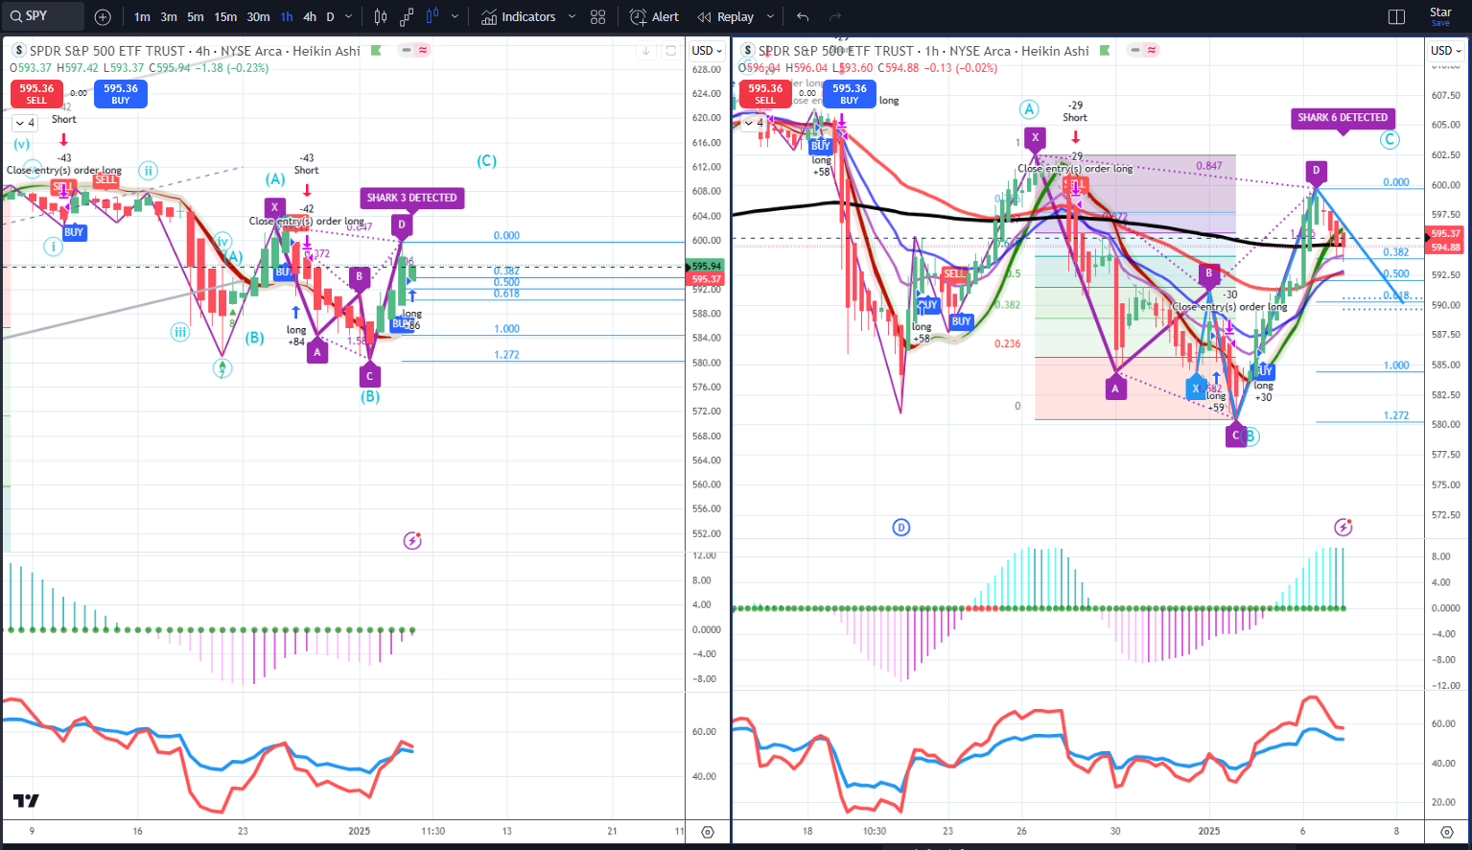Click the blue BUY 595.36 button on 4h chart
The height and width of the screenshot is (850, 1472).
[121, 93]
